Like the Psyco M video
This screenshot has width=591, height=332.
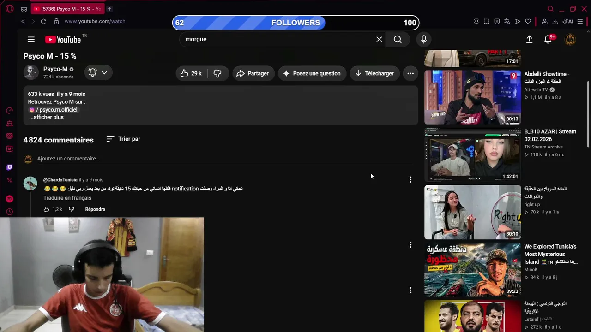point(191,73)
